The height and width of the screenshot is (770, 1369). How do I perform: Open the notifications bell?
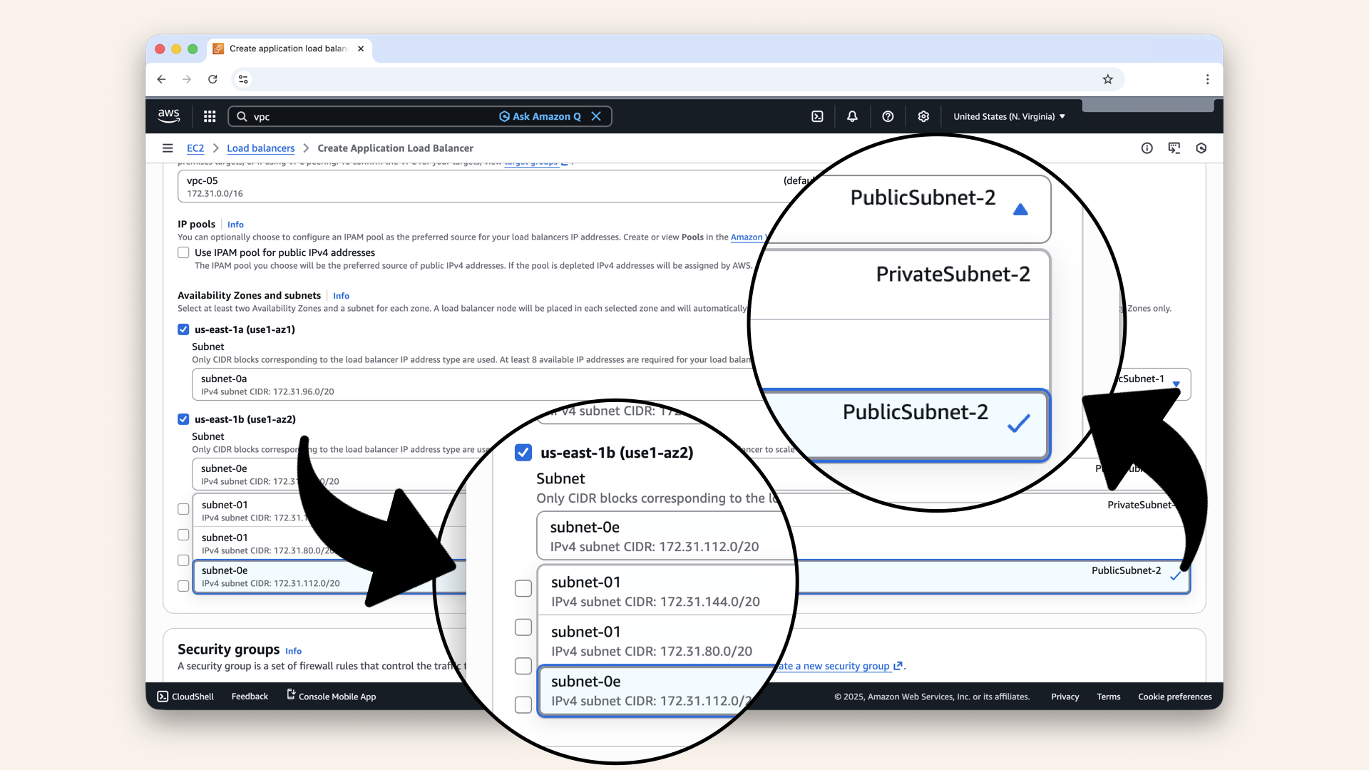click(x=852, y=116)
